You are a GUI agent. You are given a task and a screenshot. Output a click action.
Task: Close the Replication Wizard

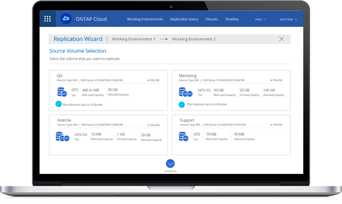[282, 39]
